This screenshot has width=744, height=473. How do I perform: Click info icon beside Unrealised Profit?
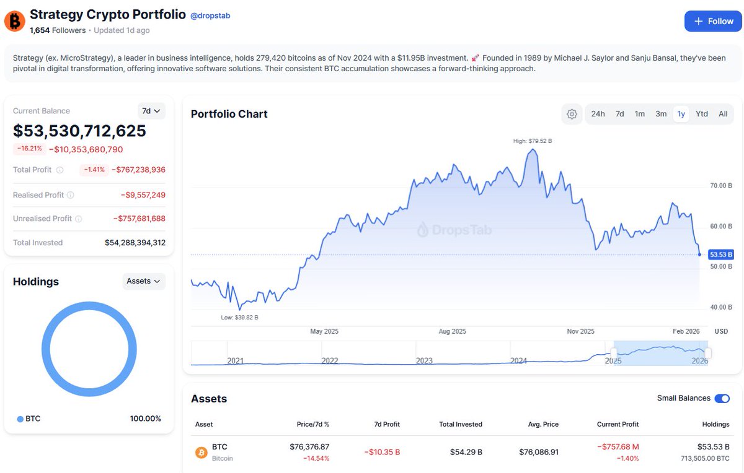(78, 219)
